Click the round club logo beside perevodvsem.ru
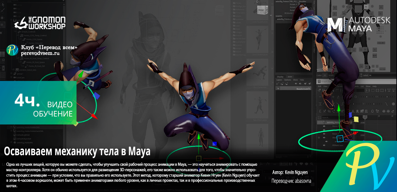Image resolution: width=397 pixels, height=192 pixels. pyautogui.click(x=12, y=50)
